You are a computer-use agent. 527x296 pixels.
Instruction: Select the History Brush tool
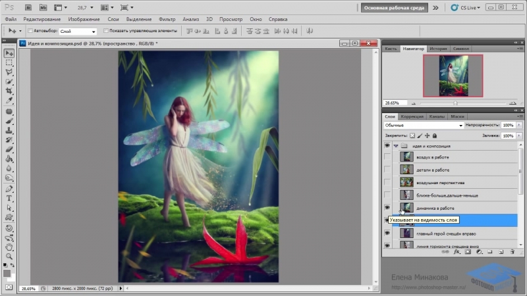click(x=9, y=139)
